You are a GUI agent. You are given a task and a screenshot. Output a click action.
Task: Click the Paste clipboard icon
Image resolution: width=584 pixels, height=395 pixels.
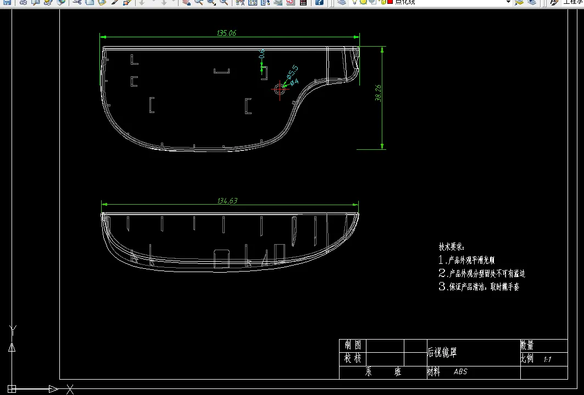pyautogui.click(x=102, y=2)
